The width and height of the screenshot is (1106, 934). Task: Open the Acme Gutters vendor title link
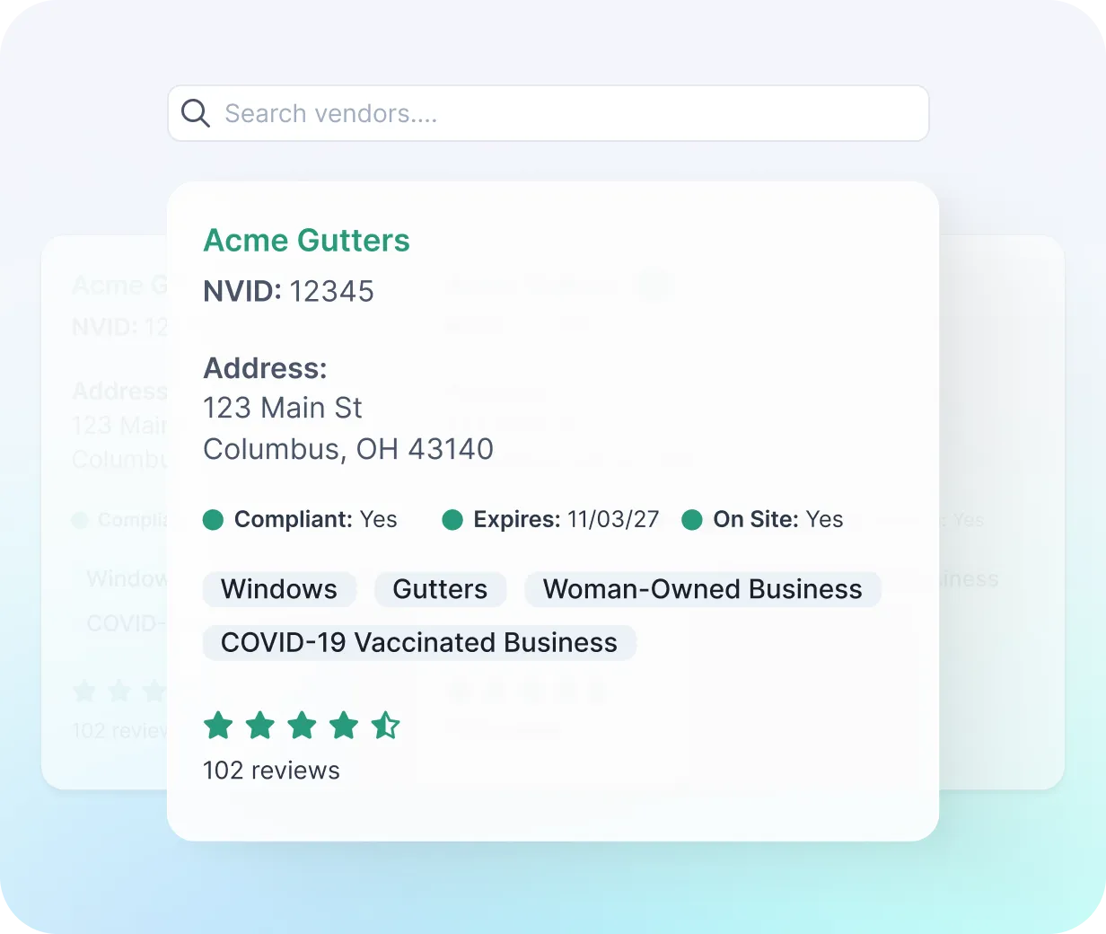click(x=306, y=240)
